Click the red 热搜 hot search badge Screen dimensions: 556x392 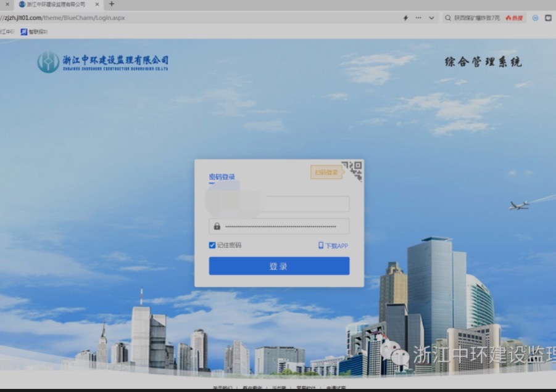[515, 18]
